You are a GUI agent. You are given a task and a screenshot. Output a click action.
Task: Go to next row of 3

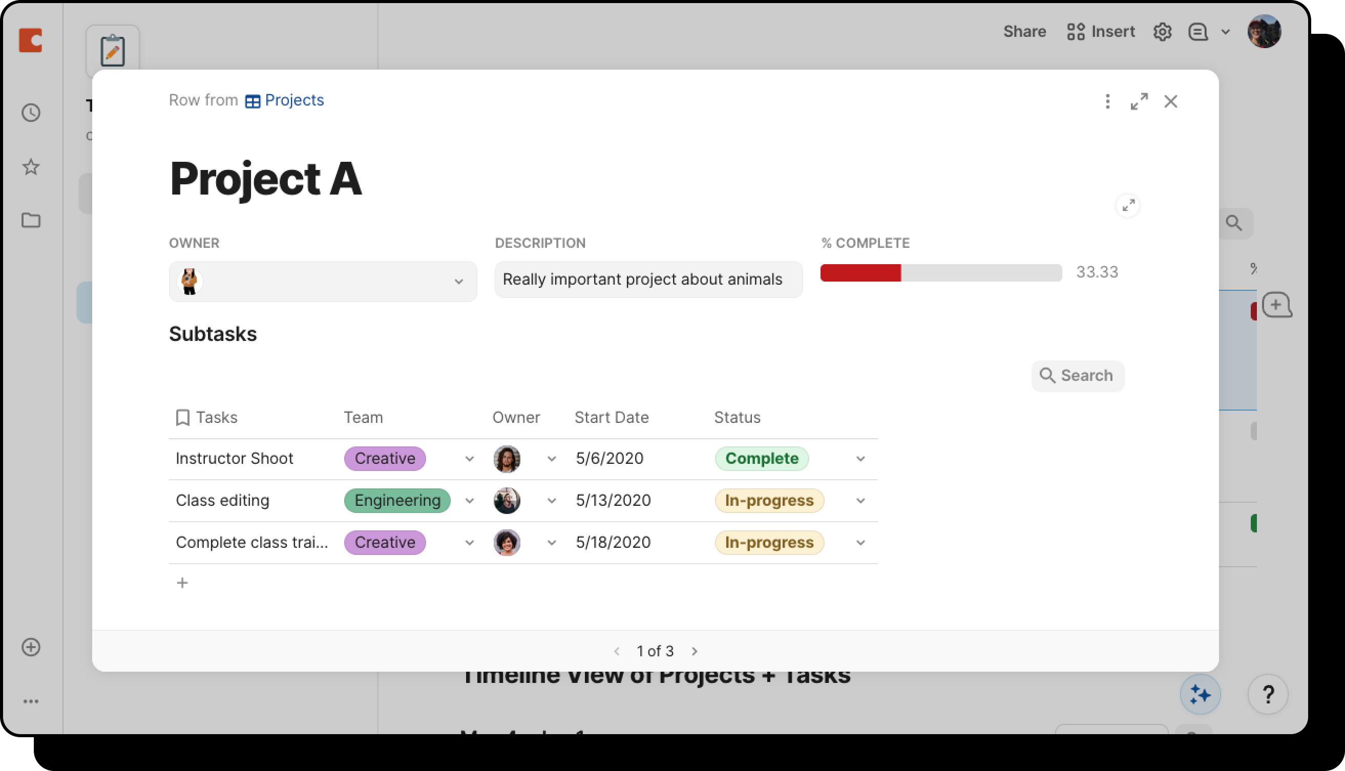[x=695, y=651]
